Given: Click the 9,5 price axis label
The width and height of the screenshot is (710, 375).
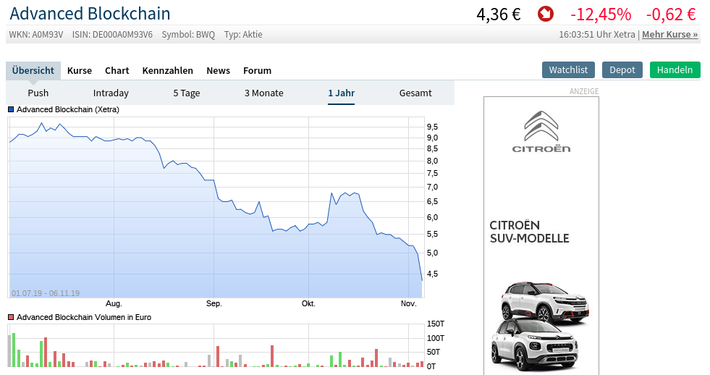Looking at the screenshot, I should (432, 127).
